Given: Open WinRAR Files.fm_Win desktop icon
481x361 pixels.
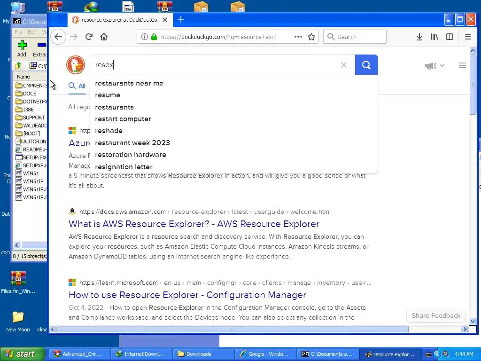Looking at the screenshot, I should click(18, 283).
